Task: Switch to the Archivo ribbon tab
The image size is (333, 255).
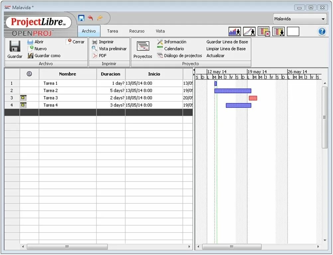Action: coord(89,31)
